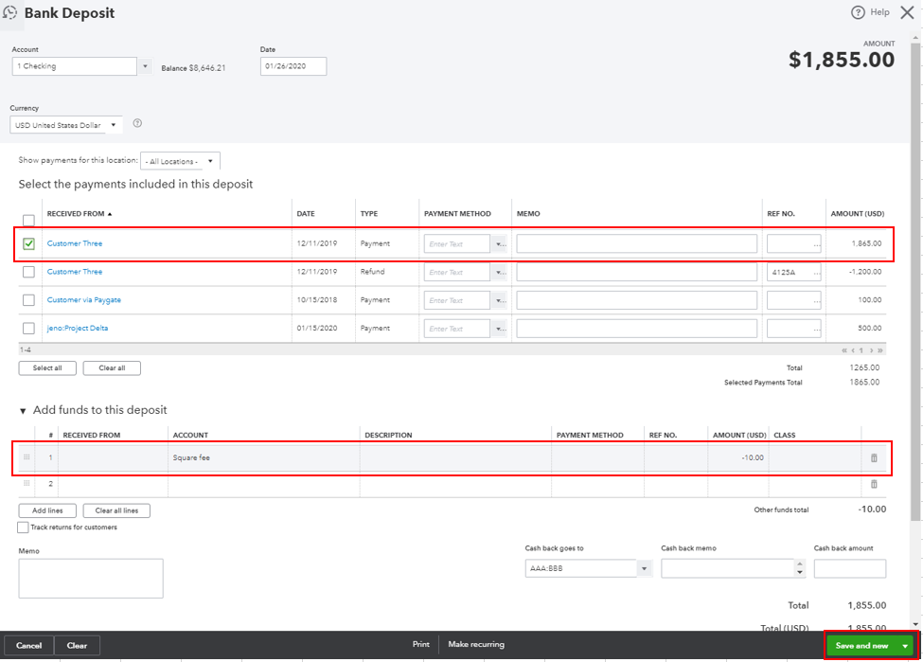The image size is (923, 662).
Task: Click the vertical scrollbar of the form
Action: pos(914,280)
